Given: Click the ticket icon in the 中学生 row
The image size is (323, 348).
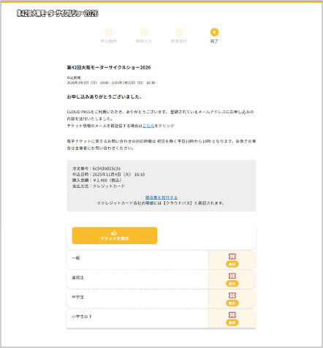Looking at the screenshot, I should click(x=232, y=295).
